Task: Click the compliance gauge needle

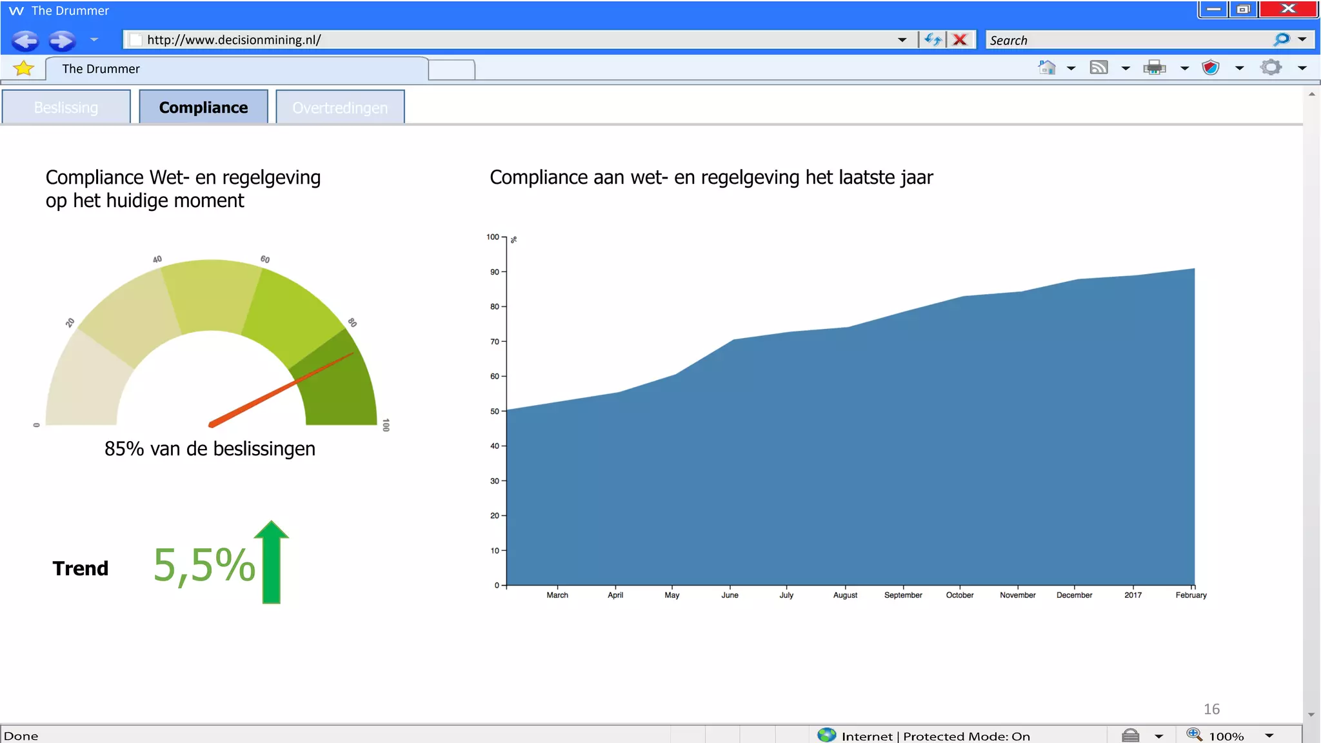Action: click(x=281, y=390)
